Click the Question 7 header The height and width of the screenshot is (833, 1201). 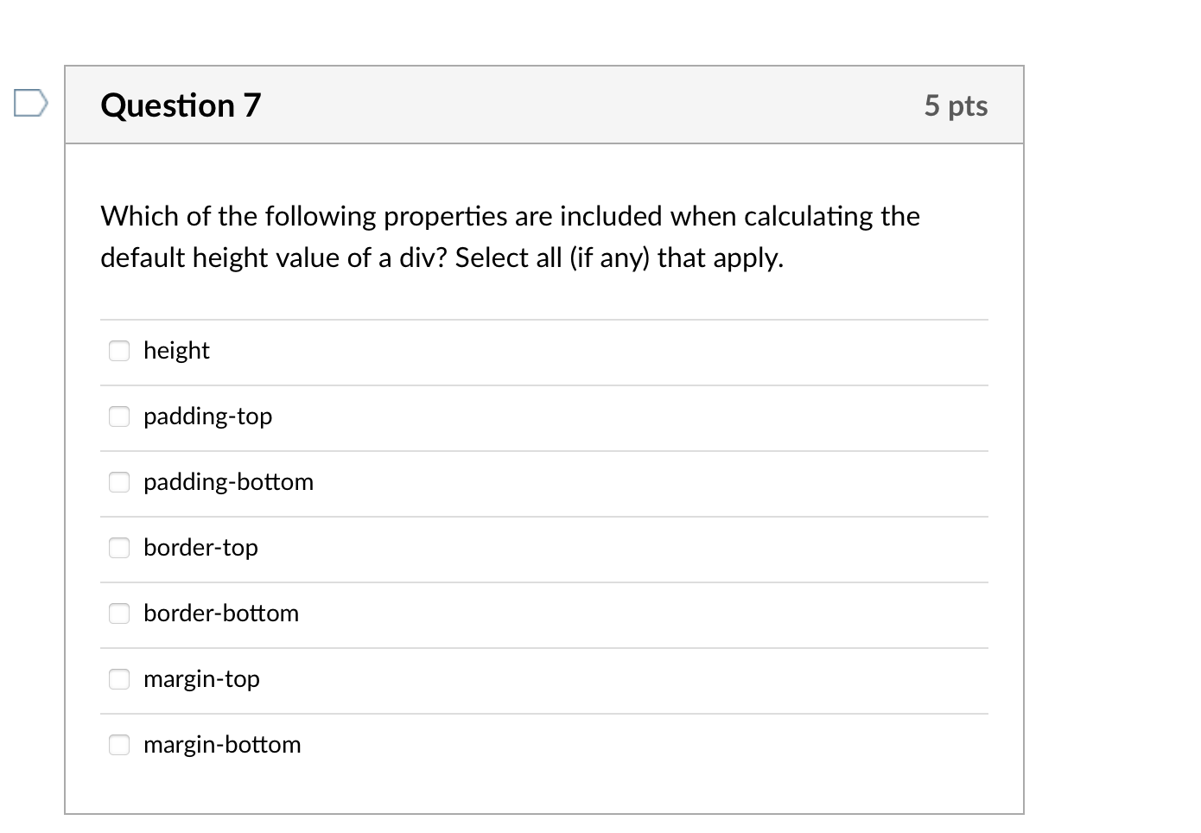pos(180,105)
